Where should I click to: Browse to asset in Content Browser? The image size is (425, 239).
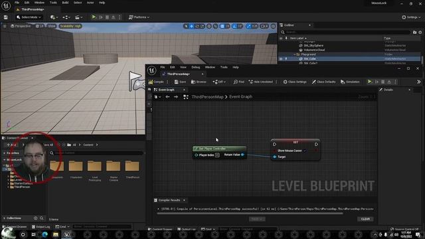pos(199,82)
